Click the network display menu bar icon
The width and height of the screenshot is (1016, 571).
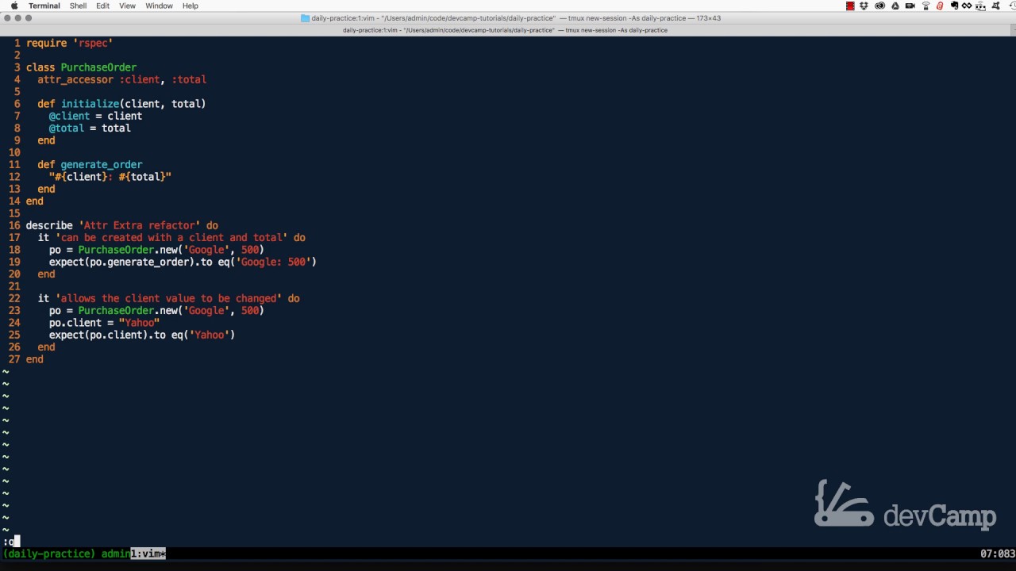(980, 6)
